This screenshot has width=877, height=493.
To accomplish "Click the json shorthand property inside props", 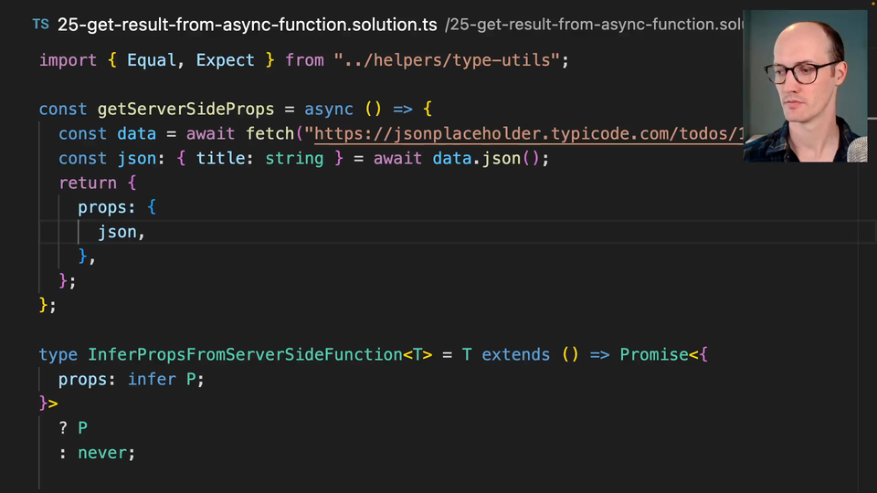I will pos(117,233).
